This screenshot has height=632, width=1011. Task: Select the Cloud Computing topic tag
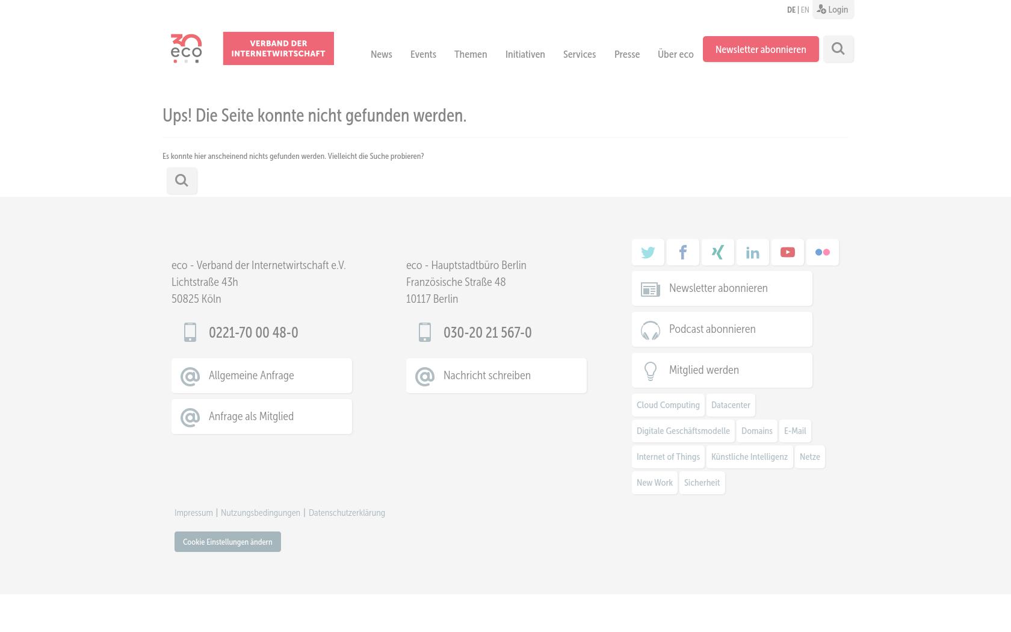[668, 405]
